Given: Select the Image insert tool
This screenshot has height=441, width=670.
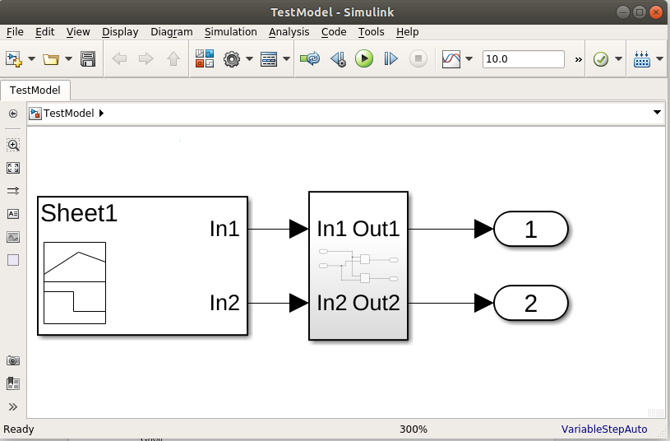Looking at the screenshot, I should pyautogui.click(x=13, y=237).
